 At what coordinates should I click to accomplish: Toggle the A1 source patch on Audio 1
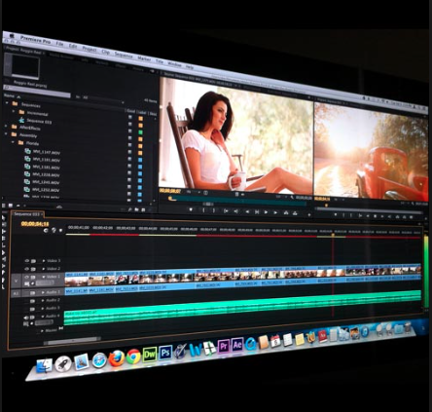pyautogui.click(x=16, y=293)
